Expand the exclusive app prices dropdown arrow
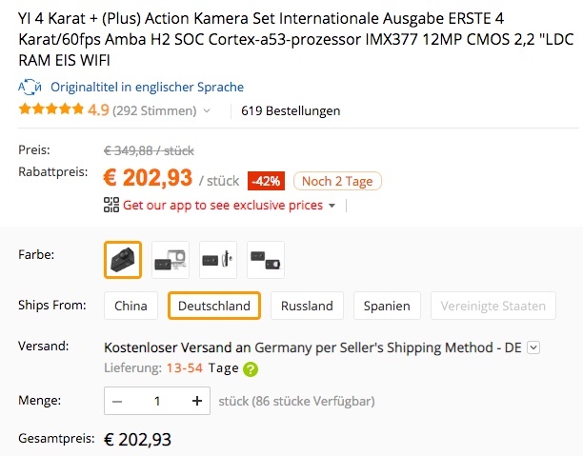This screenshot has height=456, width=583. point(332,205)
